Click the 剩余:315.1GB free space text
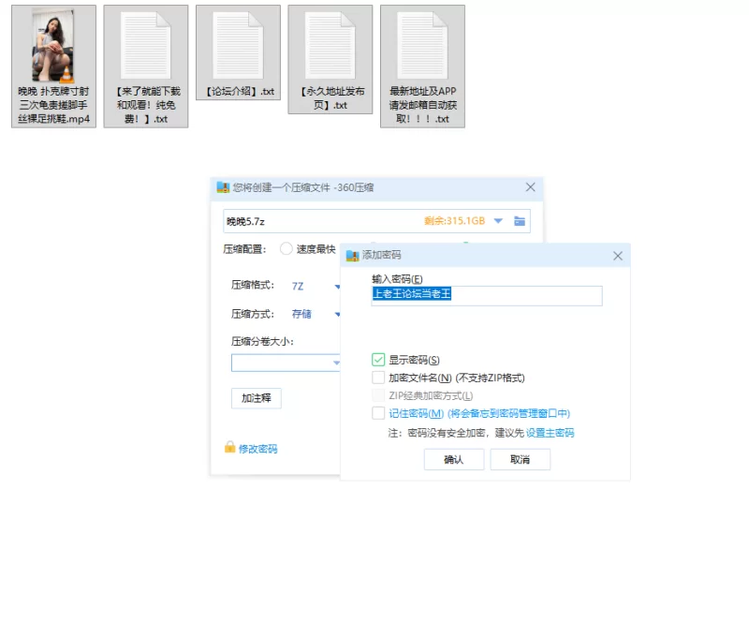The height and width of the screenshot is (638, 749). (x=454, y=221)
